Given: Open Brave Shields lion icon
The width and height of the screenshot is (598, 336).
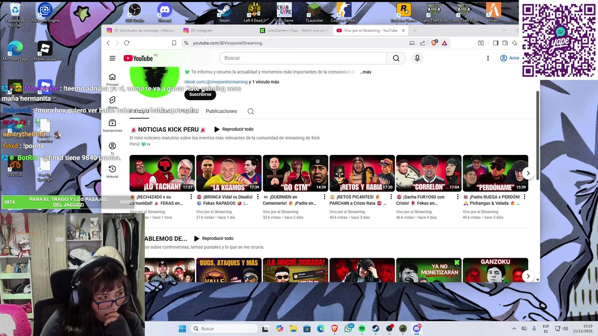Looking at the screenshot, I should coord(434,43).
